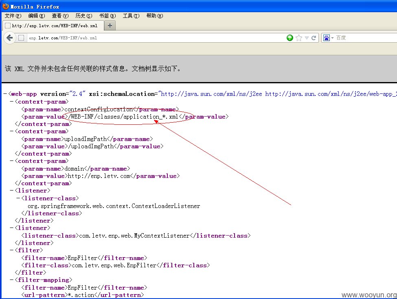Open the 编辑 (Edit) menu
397x299 pixels.
coord(37,16)
